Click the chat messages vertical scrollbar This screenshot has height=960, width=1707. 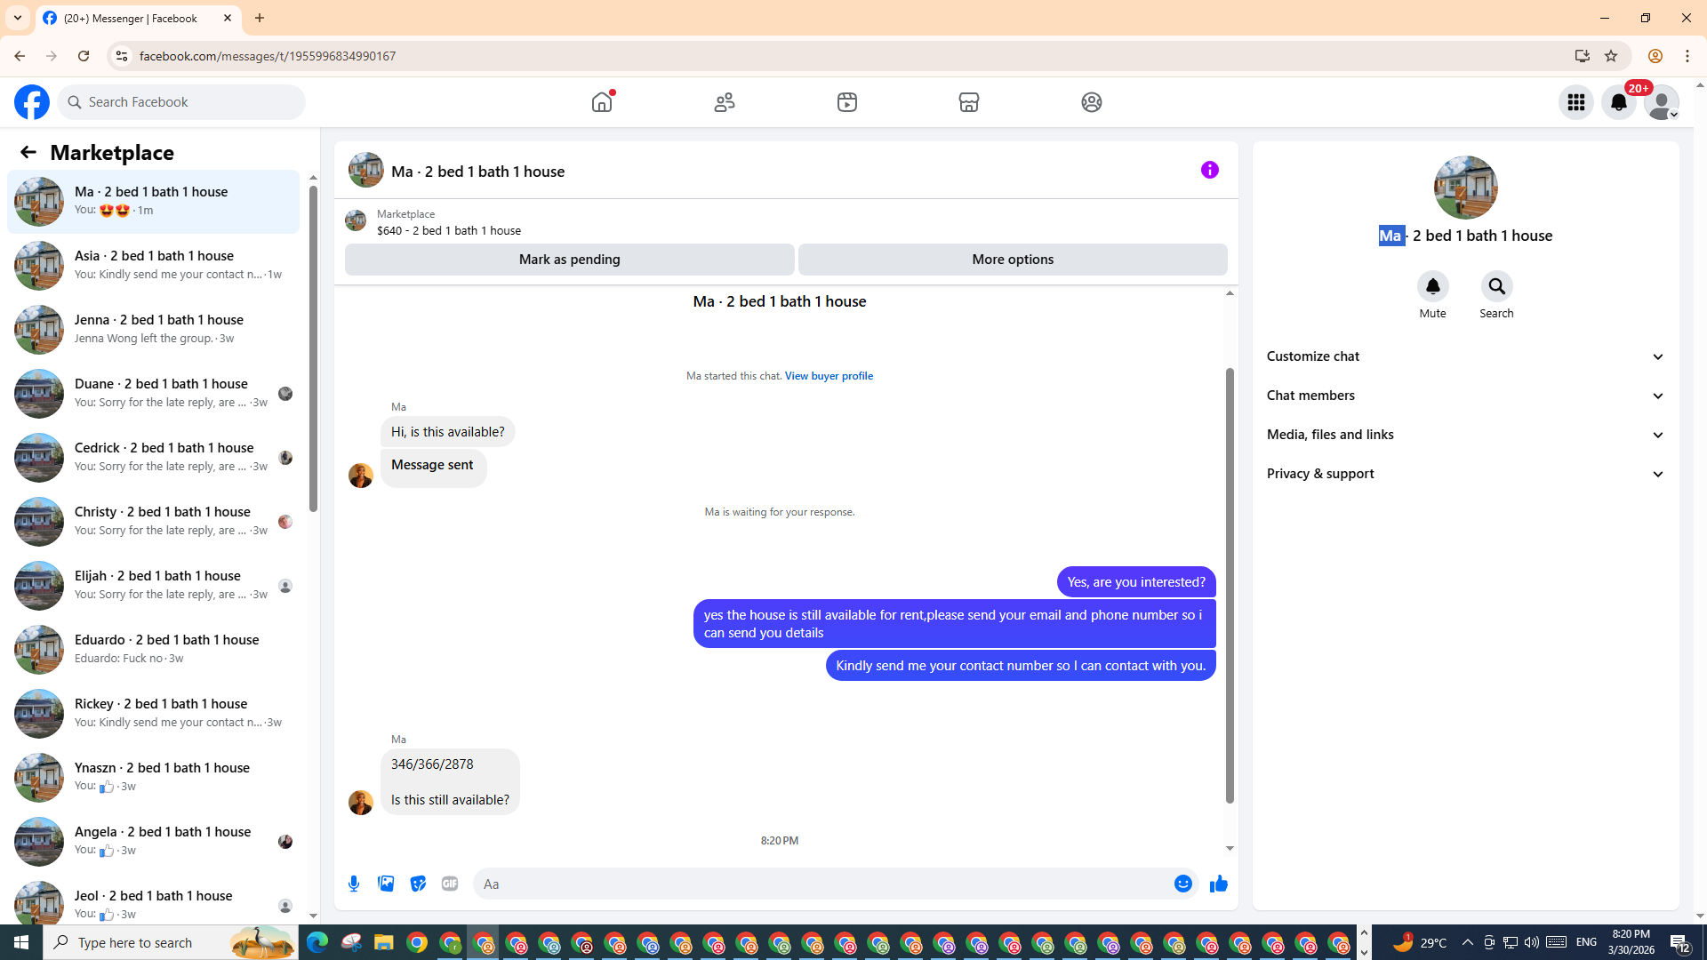1230,587
